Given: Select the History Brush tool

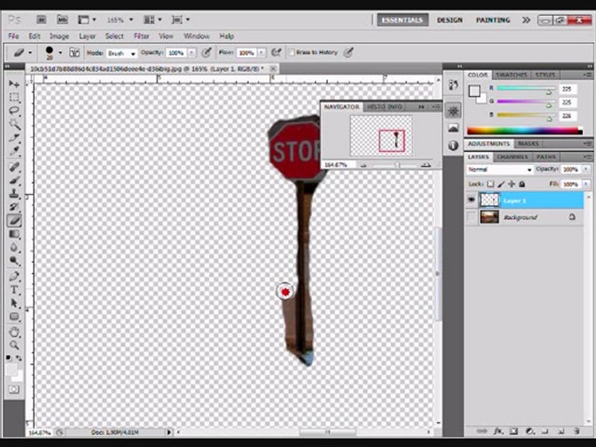Looking at the screenshot, I should click(14, 207).
